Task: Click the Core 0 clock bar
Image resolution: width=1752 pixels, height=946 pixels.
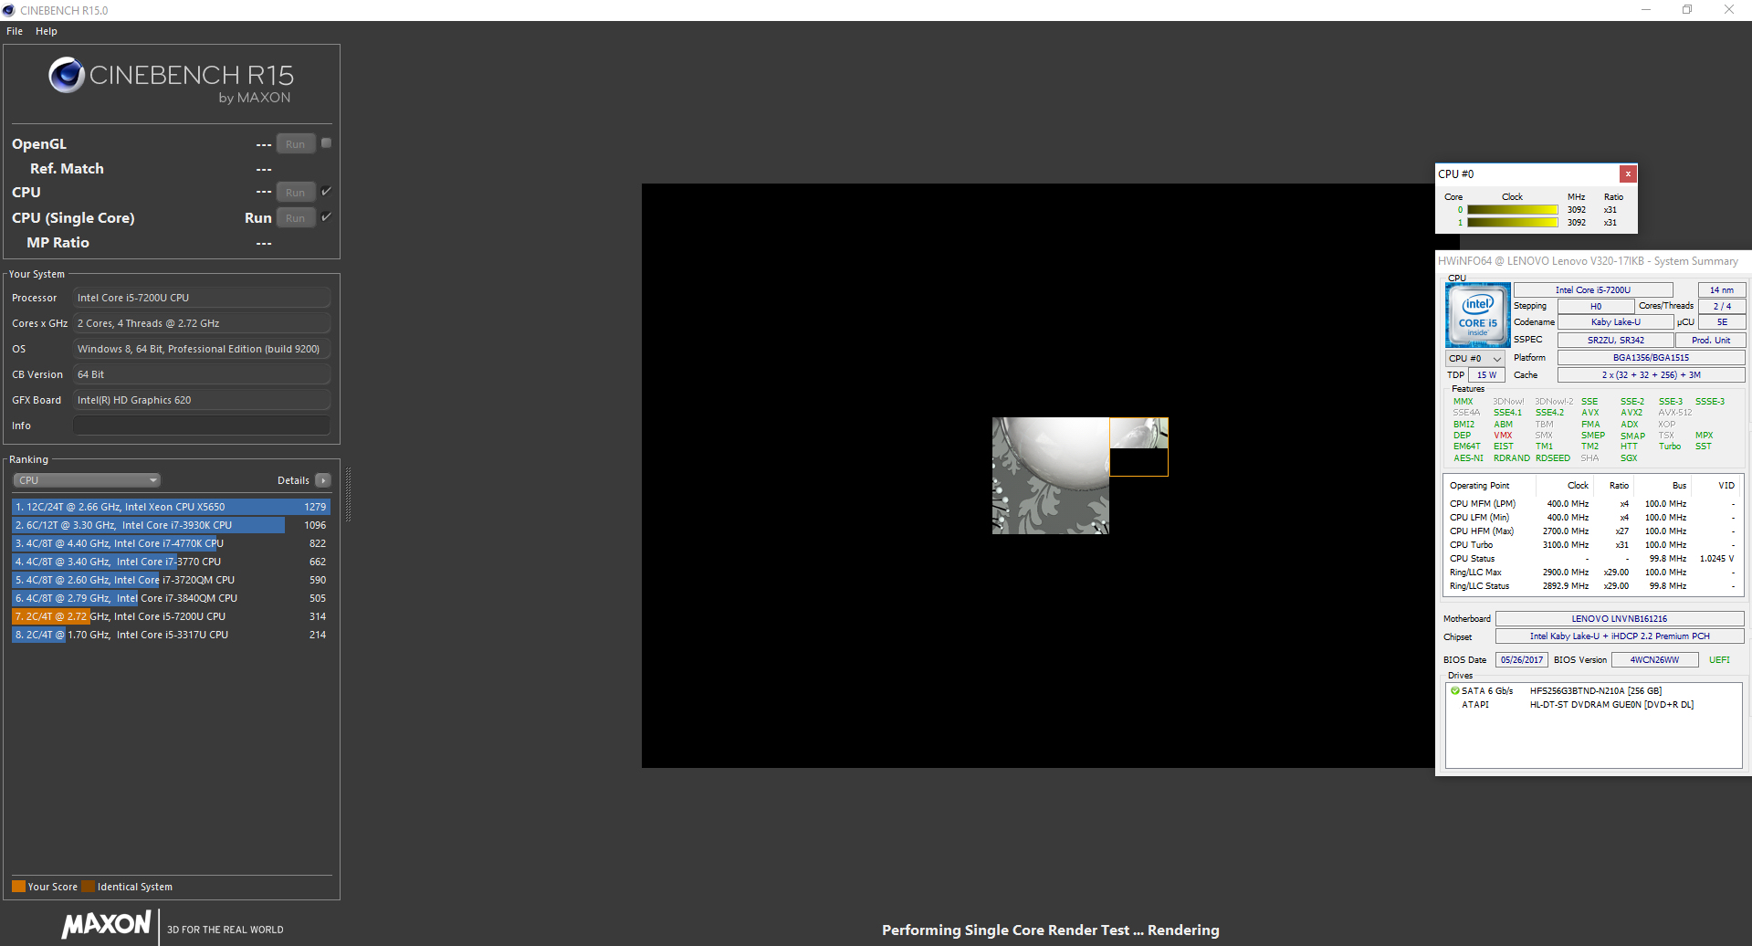Action: (1513, 210)
